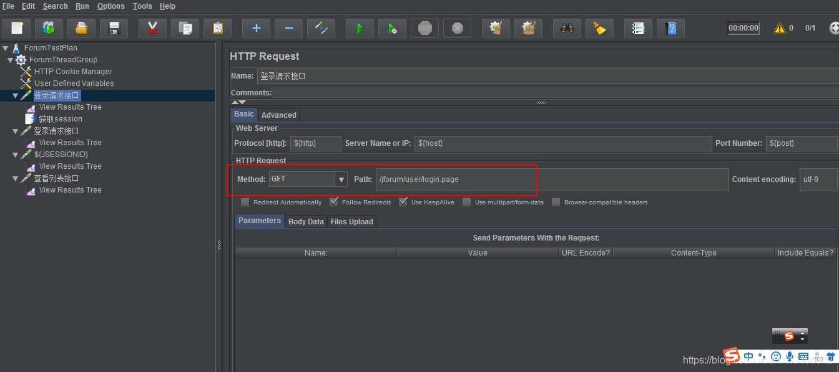This screenshot has width=839, height=372.
Task: Select the Parameters tab
Action: [260, 221]
